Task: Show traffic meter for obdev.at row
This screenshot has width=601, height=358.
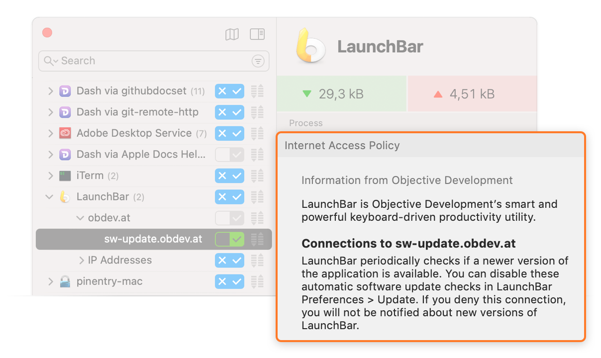Action: tap(257, 218)
